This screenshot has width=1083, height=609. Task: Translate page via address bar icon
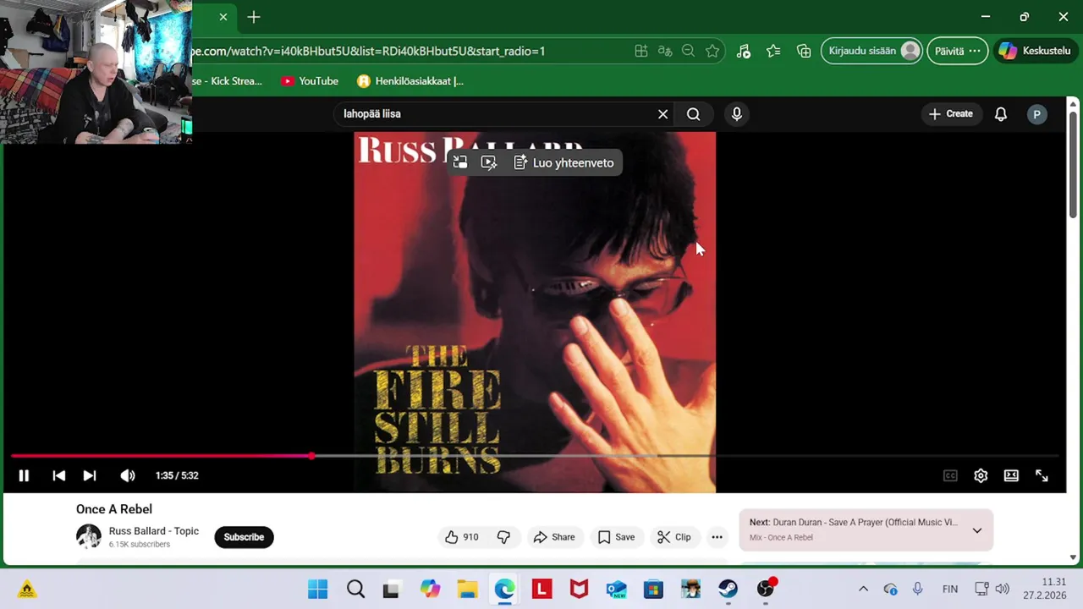665,51
